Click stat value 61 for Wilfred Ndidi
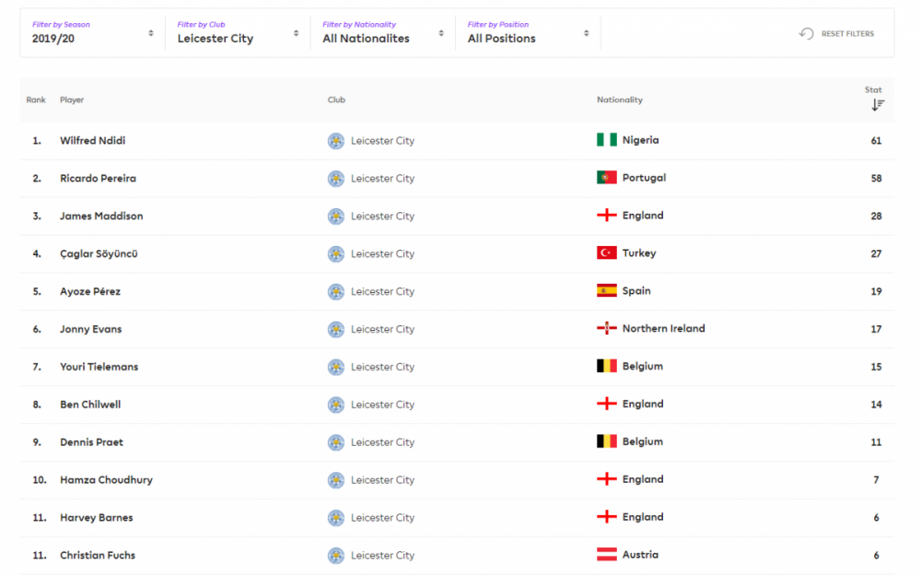 click(x=877, y=140)
